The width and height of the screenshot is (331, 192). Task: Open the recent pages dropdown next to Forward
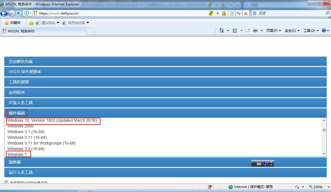point(18,13)
